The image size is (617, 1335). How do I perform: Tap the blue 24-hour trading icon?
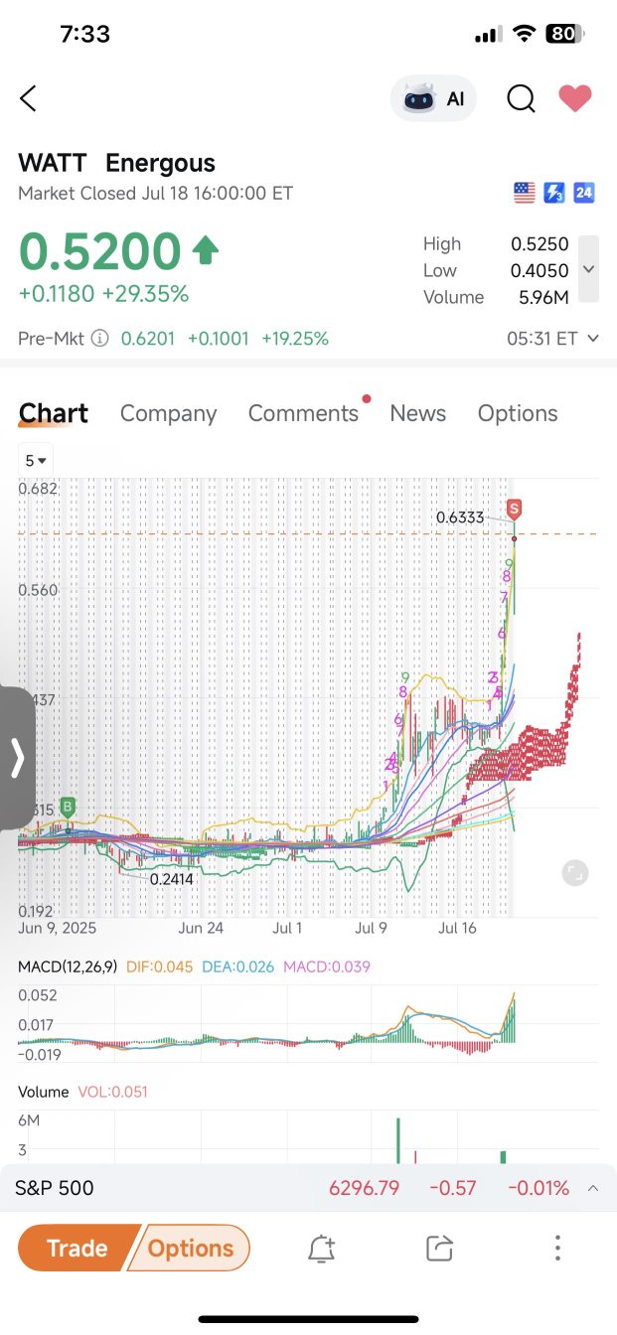click(584, 193)
